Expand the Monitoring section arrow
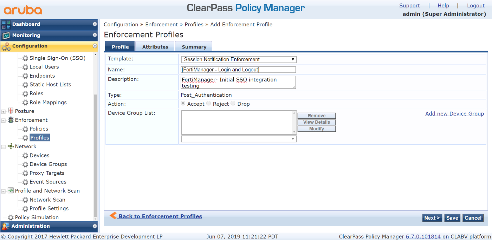 (x=95, y=35)
